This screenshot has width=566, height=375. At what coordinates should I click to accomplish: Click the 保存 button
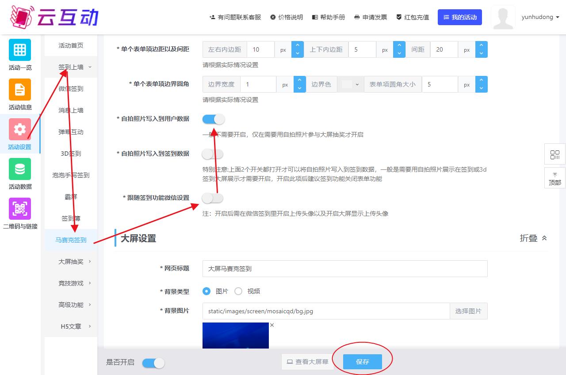[x=363, y=362]
